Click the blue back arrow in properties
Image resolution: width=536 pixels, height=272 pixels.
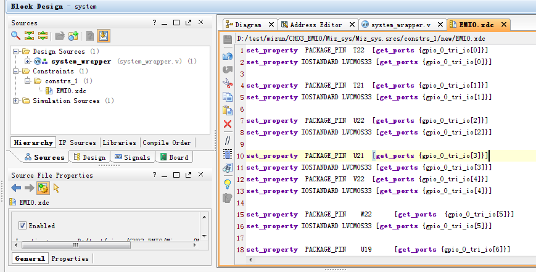click(16, 188)
